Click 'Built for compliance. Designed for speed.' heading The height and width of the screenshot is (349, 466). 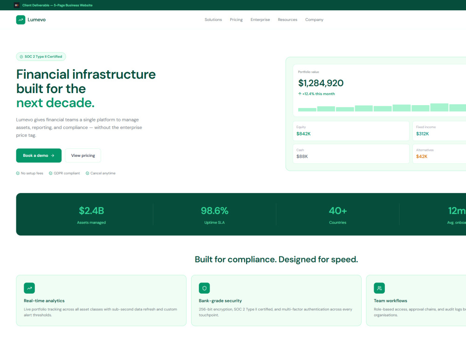[276, 259]
